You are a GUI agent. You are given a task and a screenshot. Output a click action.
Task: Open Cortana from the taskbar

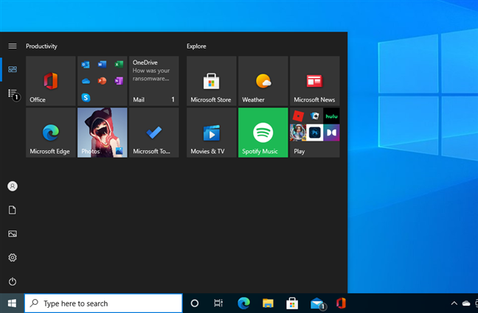click(x=195, y=303)
